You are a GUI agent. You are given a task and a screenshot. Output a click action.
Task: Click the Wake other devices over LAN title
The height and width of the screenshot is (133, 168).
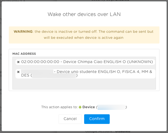pyautogui.click(x=84, y=14)
